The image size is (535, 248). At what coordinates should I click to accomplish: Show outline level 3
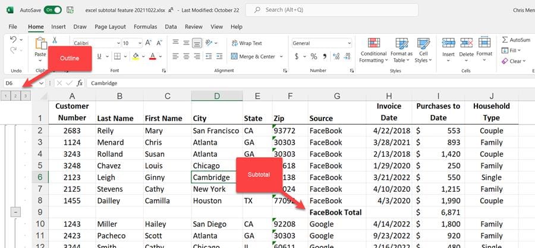(x=25, y=96)
